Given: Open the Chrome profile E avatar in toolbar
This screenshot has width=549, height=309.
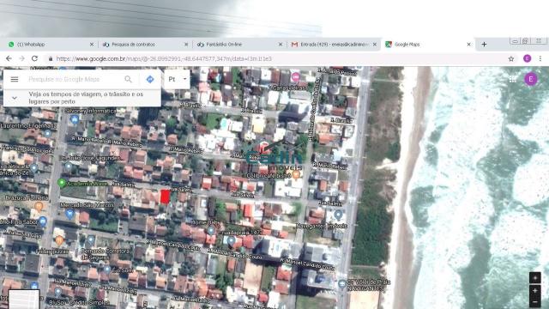Looking at the screenshot, I should tap(527, 58).
